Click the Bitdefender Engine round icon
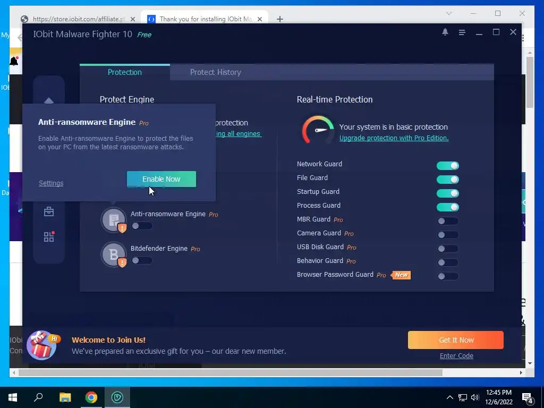The height and width of the screenshot is (408, 544). 114,254
